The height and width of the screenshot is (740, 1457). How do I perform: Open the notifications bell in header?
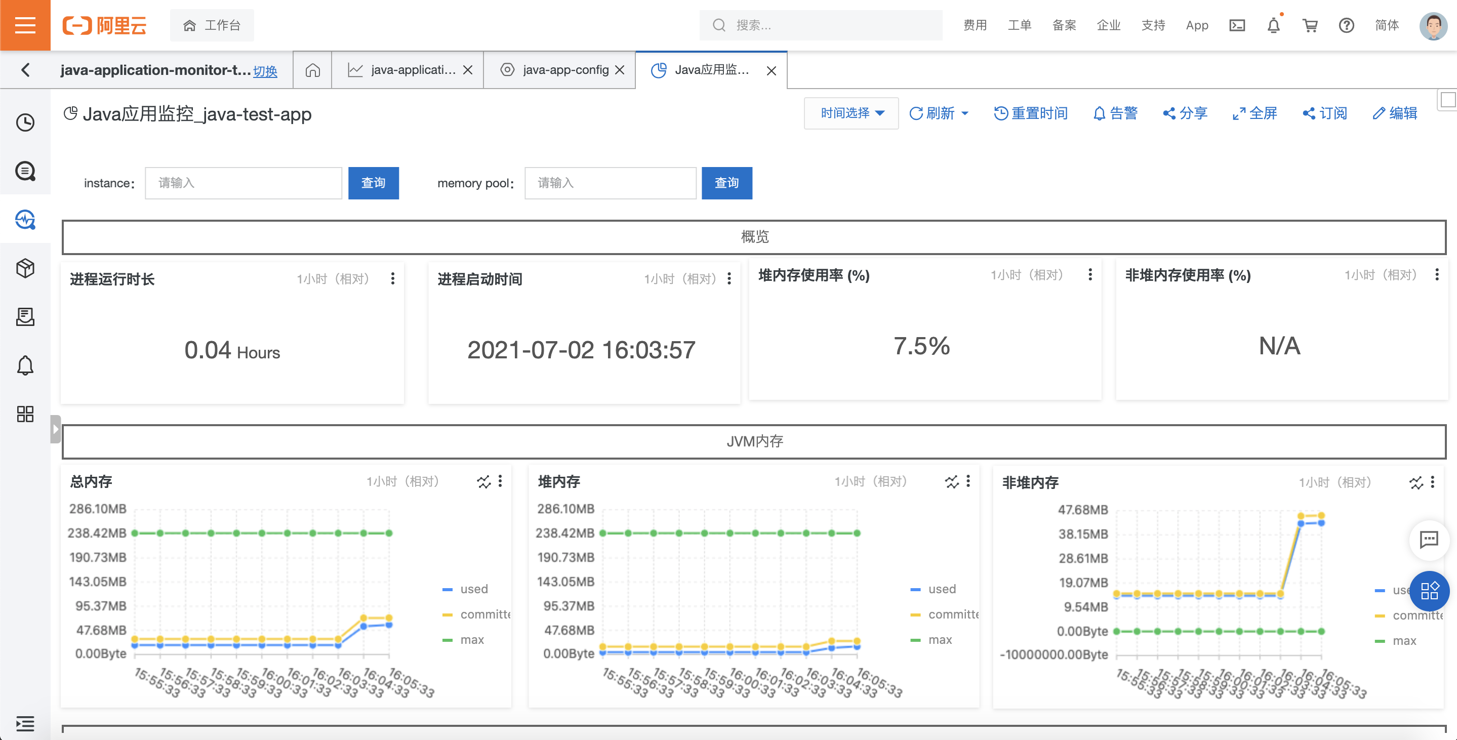[1273, 25]
